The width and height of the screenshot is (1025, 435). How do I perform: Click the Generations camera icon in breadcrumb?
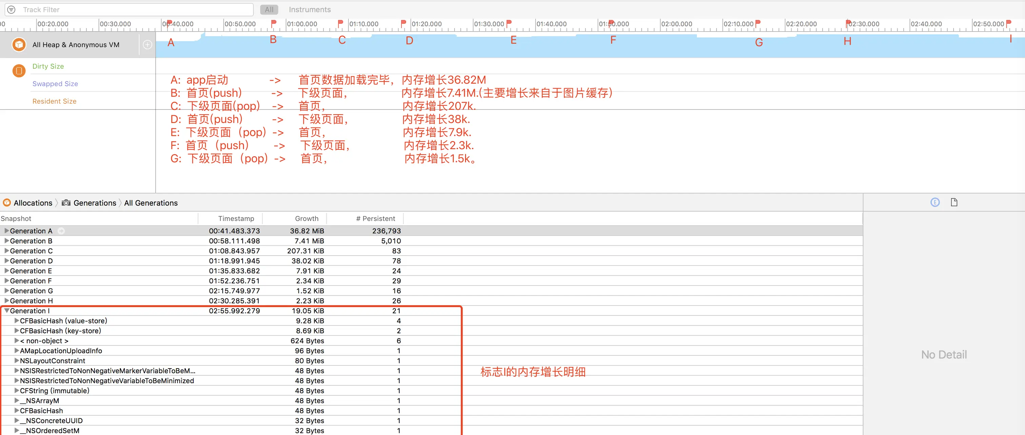point(66,203)
